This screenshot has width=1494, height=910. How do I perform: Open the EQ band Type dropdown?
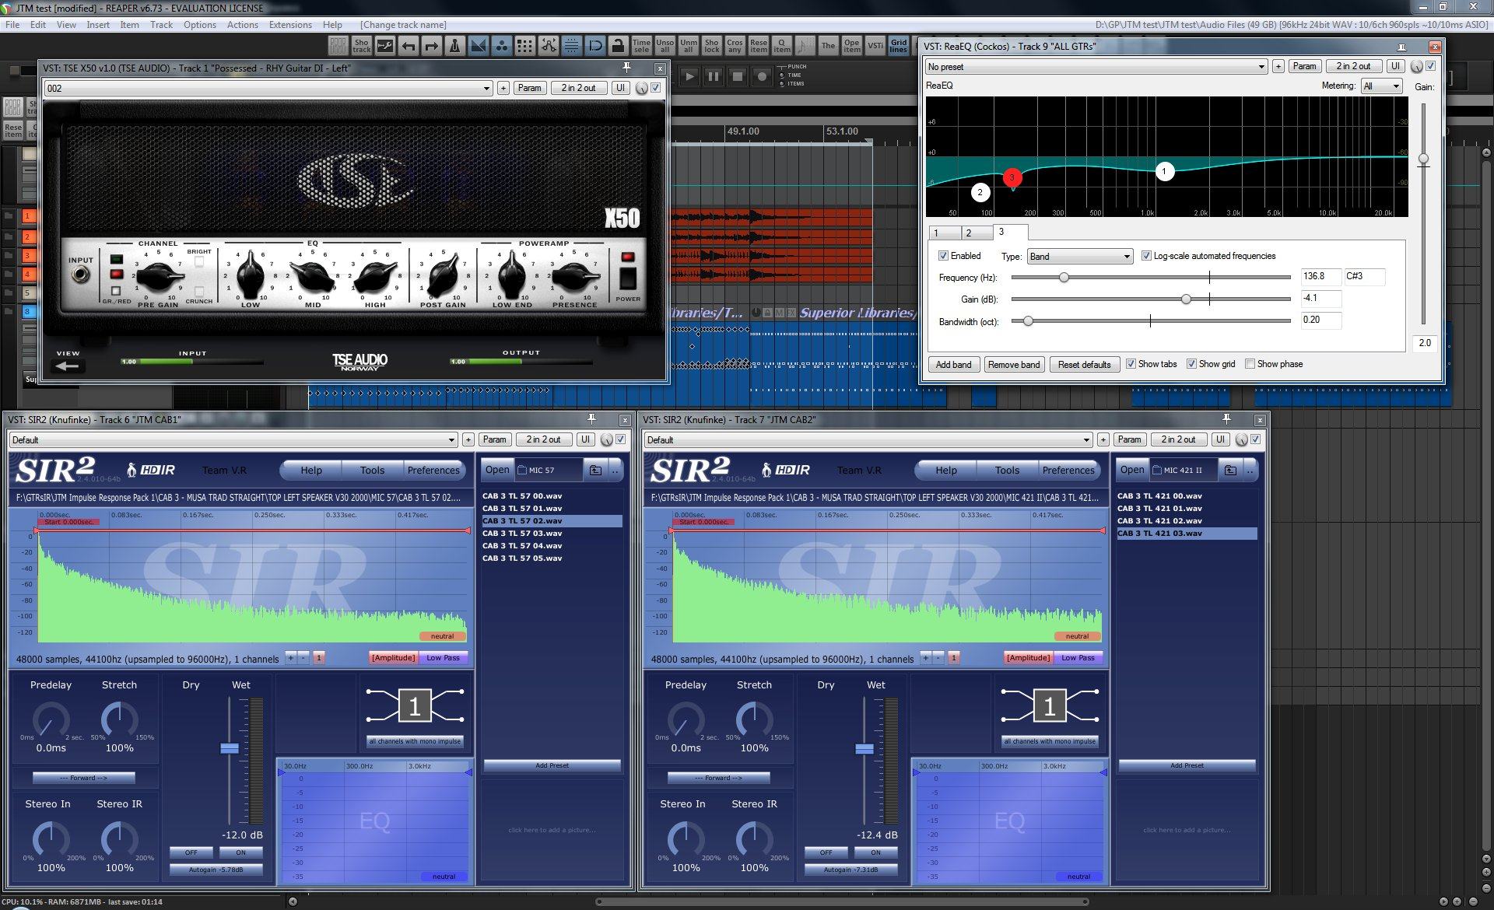[1079, 257]
